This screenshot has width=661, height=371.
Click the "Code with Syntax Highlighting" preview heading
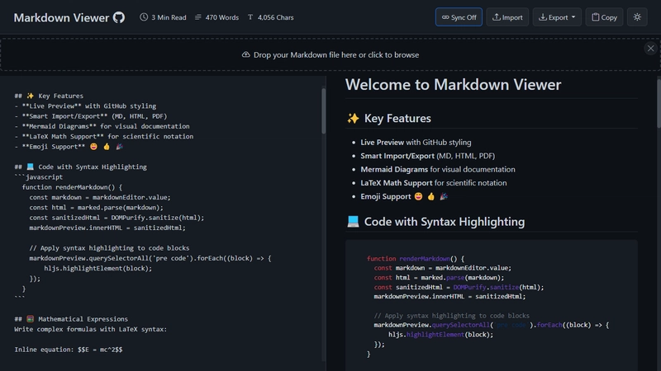tap(445, 222)
